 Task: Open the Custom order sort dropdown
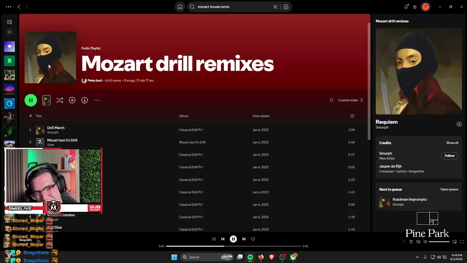pos(351,100)
